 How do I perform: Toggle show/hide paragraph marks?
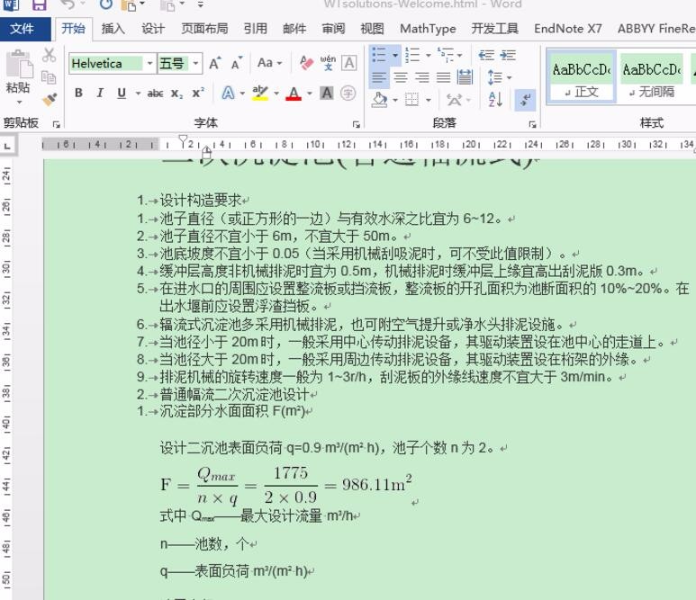[x=526, y=99]
